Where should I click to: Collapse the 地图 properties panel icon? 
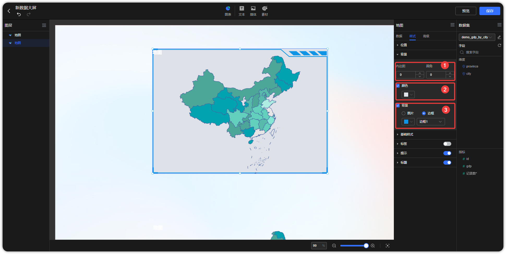(x=453, y=25)
